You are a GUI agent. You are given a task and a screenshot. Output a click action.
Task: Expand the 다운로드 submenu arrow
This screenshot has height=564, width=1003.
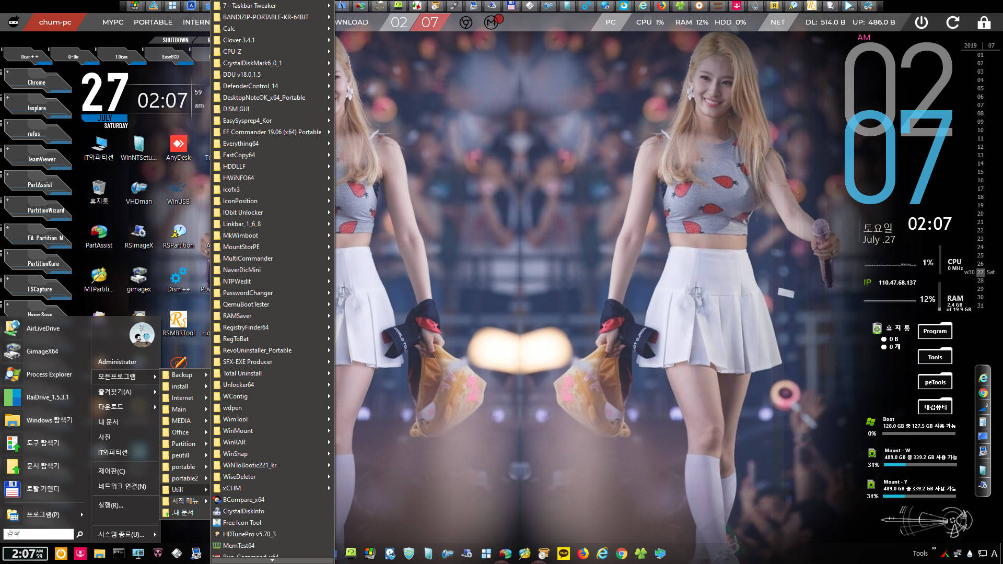tap(155, 407)
